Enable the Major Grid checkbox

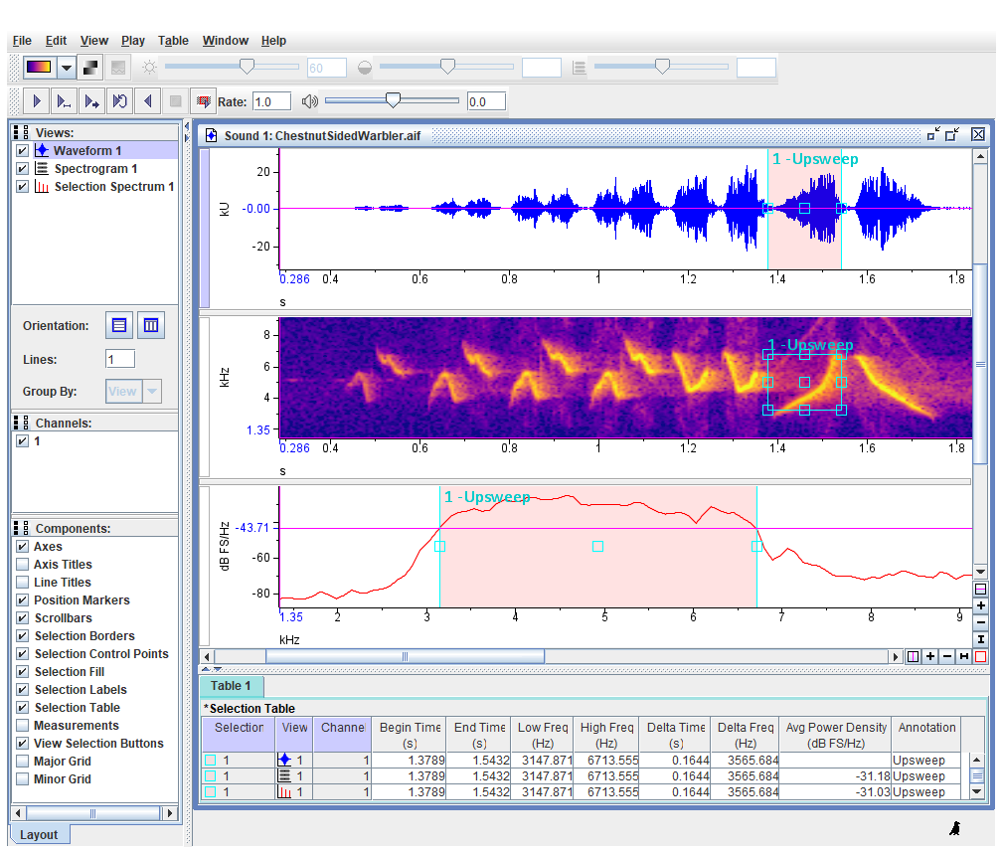(x=23, y=762)
